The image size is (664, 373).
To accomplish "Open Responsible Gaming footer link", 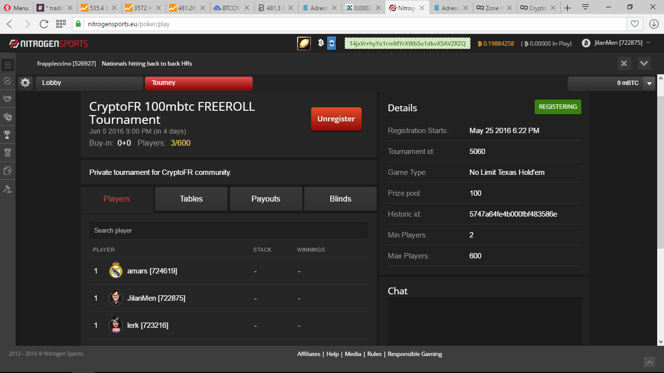I will [x=415, y=354].
